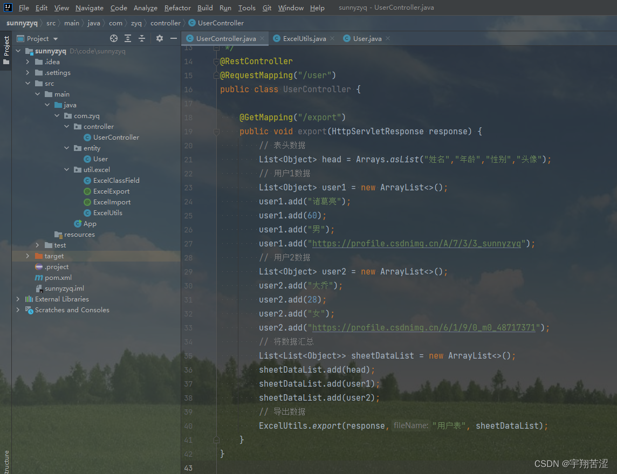Click the controller breadcrumb in navigation bar
The image size is (617, 474).
pyautogui.click(x=165, y=23)
